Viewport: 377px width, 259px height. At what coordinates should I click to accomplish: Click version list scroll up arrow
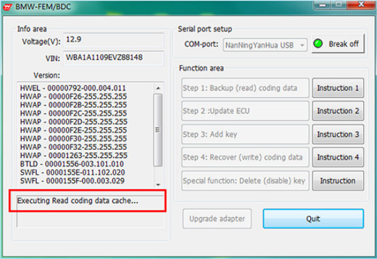pyautogui.click(x=158, y=88)
